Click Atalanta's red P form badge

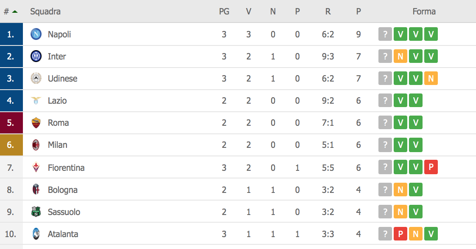pos(400,234)
